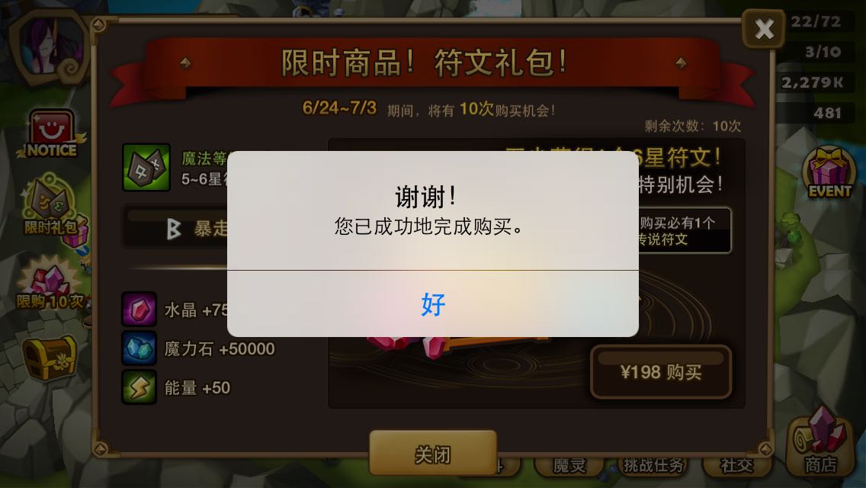Open the EVENT gift box icon
The height and width of the screenshot is (488, 866).
(829, 173)
